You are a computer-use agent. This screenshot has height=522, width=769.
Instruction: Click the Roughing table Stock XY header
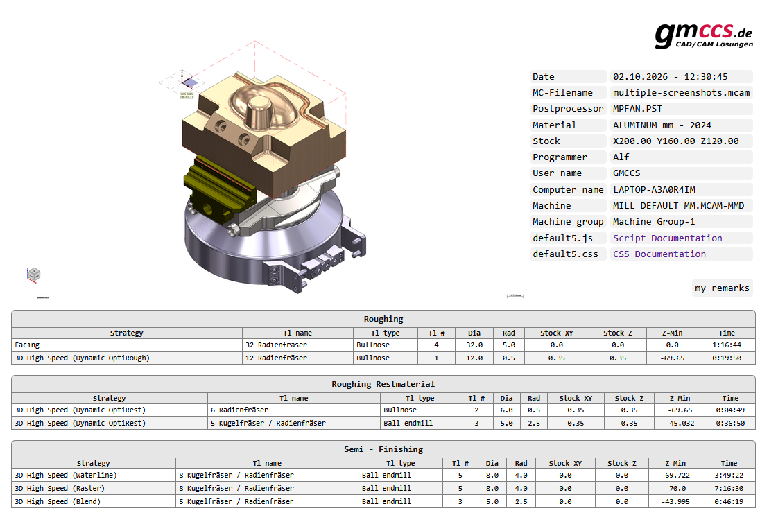click(x=557, y=333)
